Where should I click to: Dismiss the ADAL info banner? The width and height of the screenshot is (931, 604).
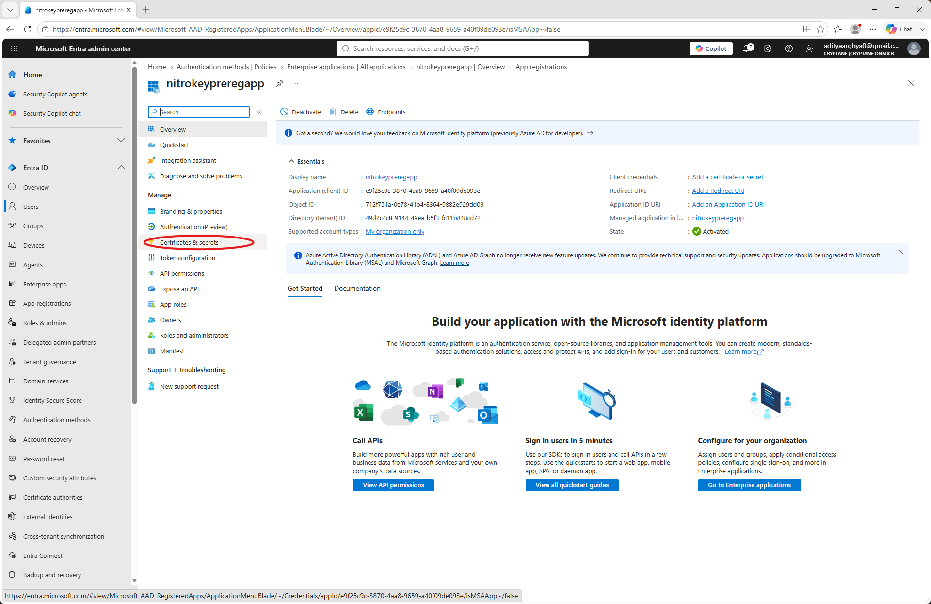pyautogui.click(x=901, y=252)
